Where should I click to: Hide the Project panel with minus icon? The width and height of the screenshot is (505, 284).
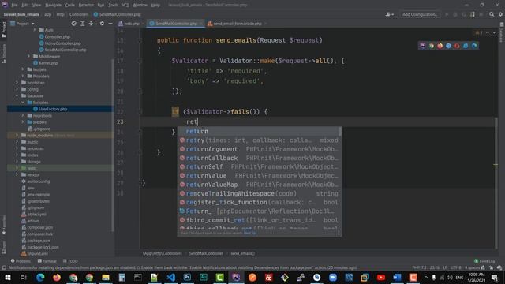[x=110, y=24]
